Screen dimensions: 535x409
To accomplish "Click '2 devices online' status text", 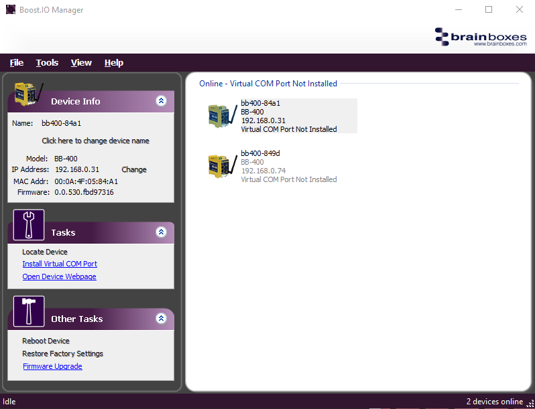I will (494, 402).
